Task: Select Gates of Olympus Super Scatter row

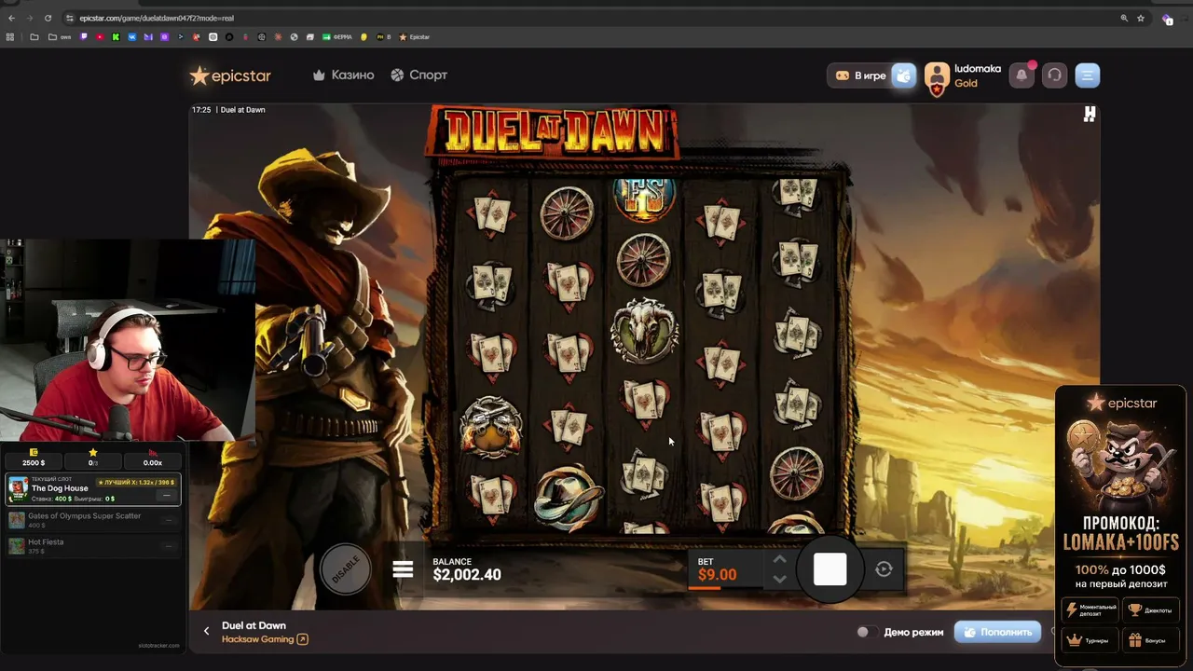Action: [x=93, y=520]
